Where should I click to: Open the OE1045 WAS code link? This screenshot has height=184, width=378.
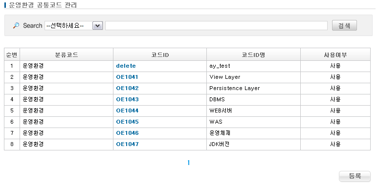pyautogui.click(x=127, y=122)
